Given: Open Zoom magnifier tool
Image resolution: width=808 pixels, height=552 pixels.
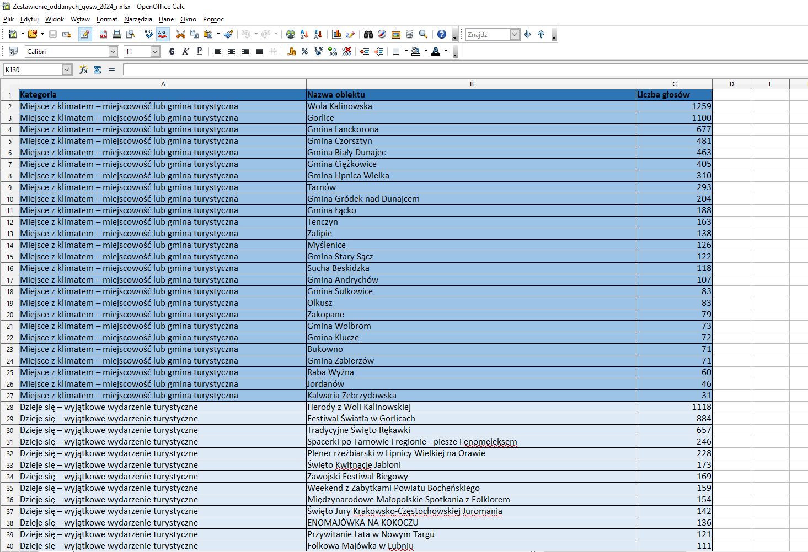Looking at the screenshot, I should (423, 34).
